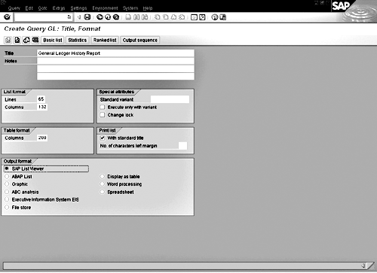Open the Settings menu
Image resolution: width=377 pixels, height=273 pixels.
[78, 8]
